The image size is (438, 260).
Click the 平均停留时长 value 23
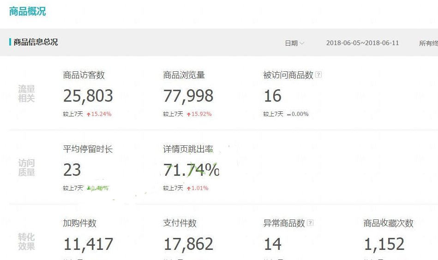(72, 170)
